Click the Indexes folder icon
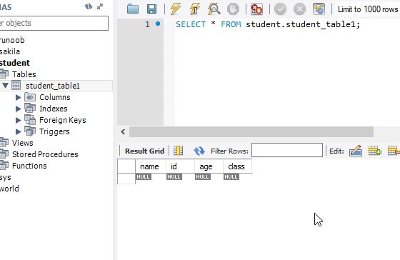Viewport: 400px width, 260px height. (30, 108)
